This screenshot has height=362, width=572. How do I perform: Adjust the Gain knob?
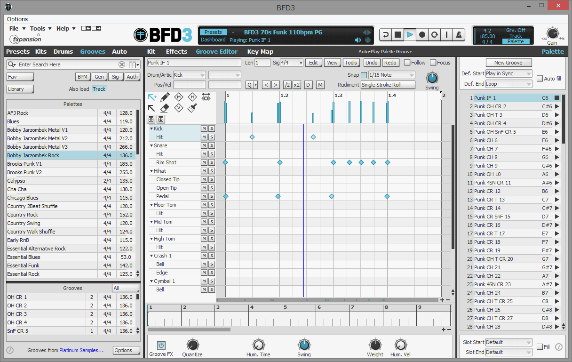coord(552,33)
